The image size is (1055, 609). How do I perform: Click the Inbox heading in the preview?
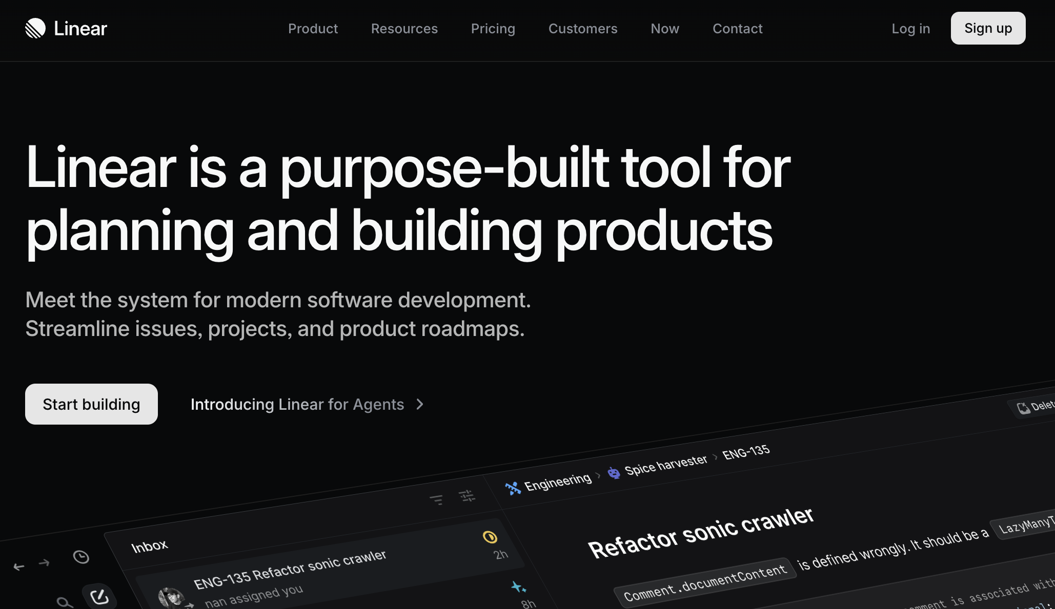(149, 547)
